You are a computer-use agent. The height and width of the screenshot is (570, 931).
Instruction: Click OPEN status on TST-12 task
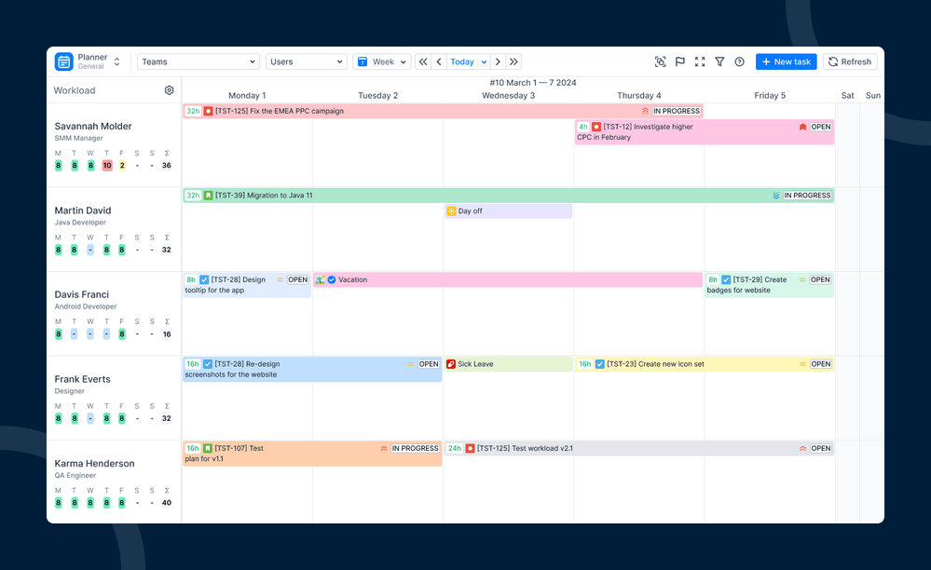tap(820, 127)
